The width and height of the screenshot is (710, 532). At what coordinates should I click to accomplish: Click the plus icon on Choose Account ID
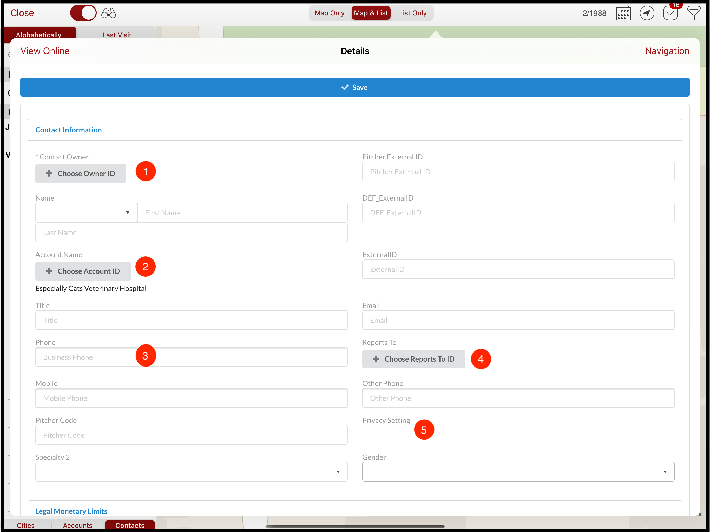coord(49,271)
